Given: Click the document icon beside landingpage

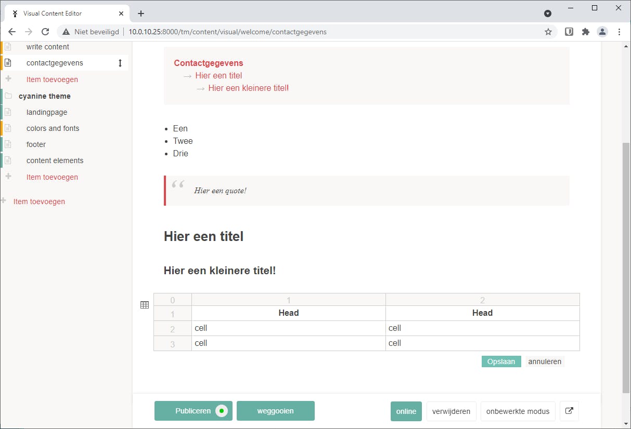Looking at the screenshot, I should pyautogui.click(x=9, y=112).
